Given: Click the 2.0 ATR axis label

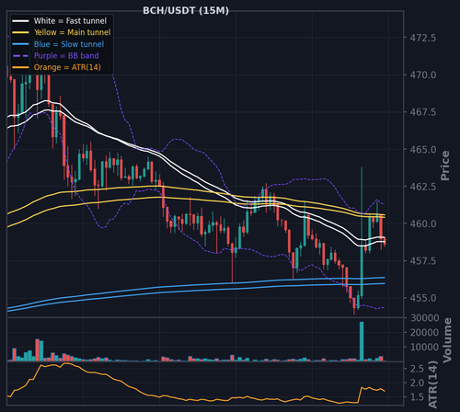Looking at the screenshot, I should pyautogui.click(x=418, y=383).
